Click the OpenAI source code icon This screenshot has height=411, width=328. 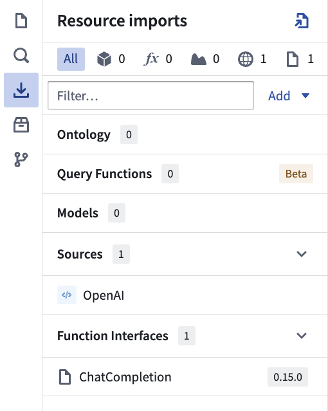(x=67, y=295)
